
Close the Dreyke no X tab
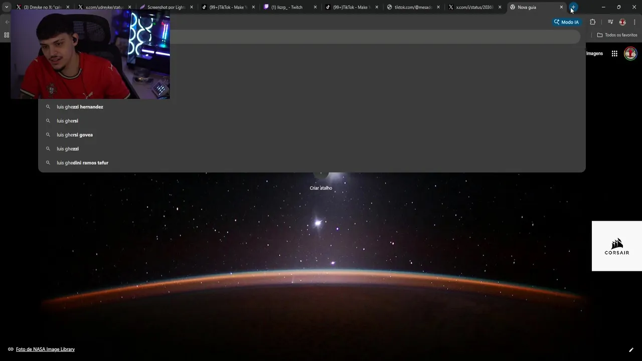point(68,7)
